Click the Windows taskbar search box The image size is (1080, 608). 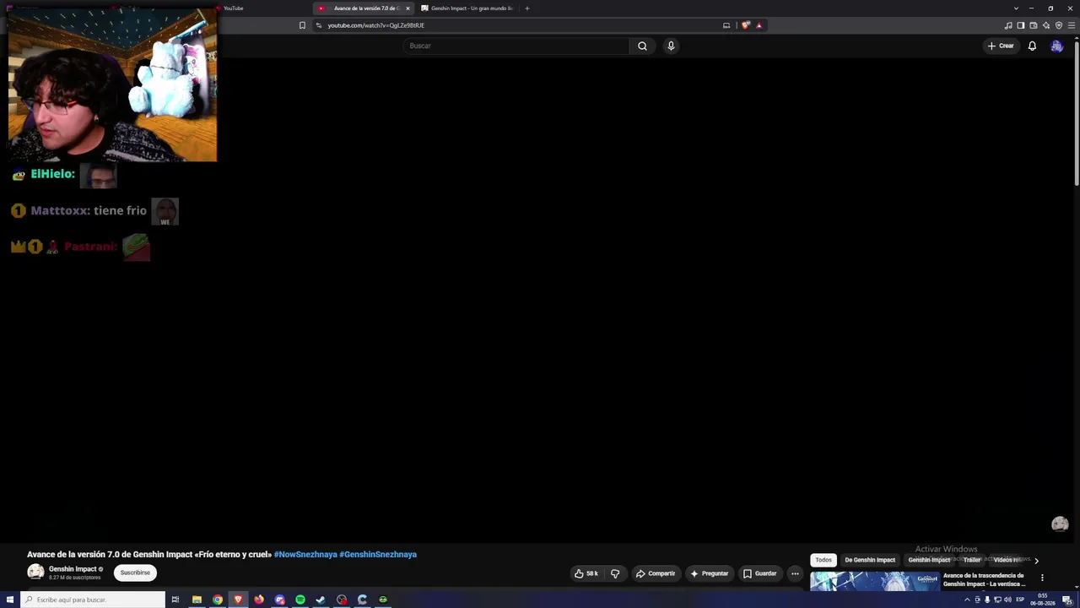[93, 600]
